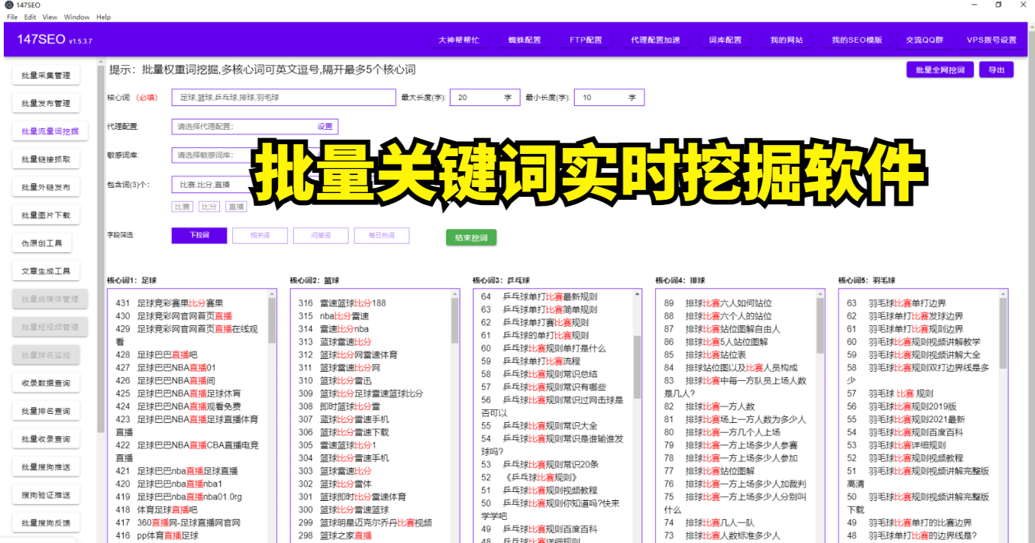Viewport: 1035px width, 543px height.
Task: Switch to the 下拉词 filter
Action: coord(199,235)
